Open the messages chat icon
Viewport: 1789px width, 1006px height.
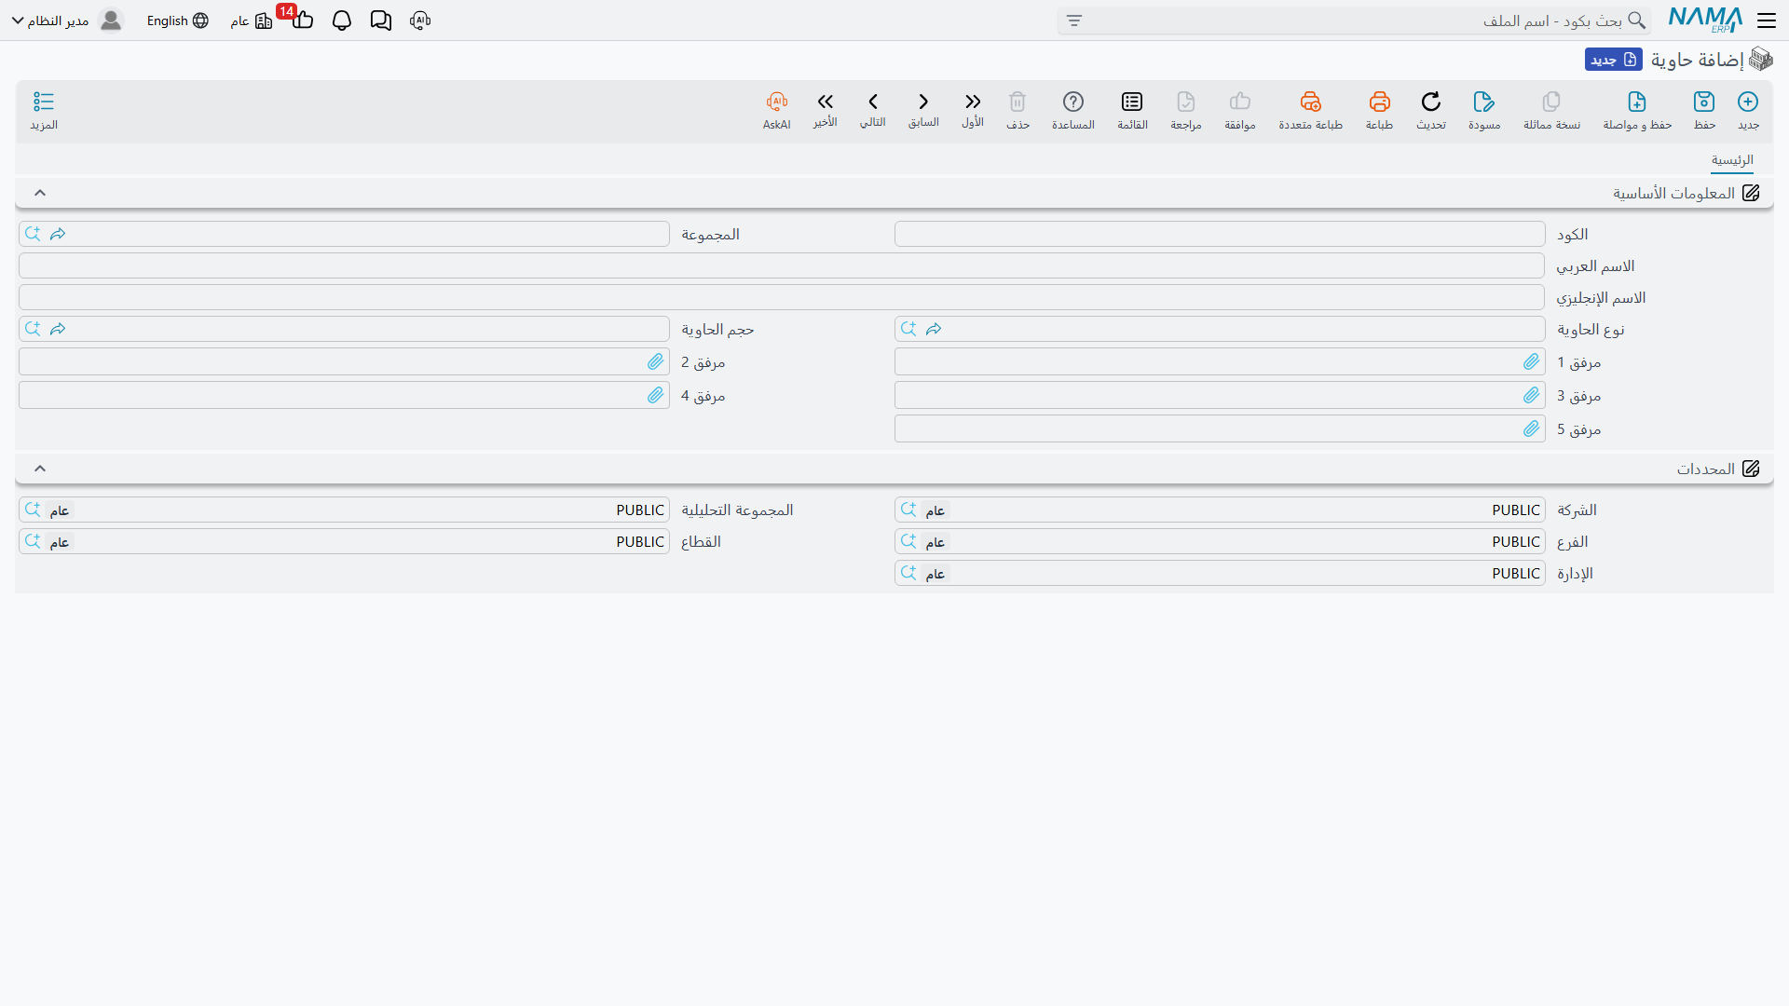(381, 20)
